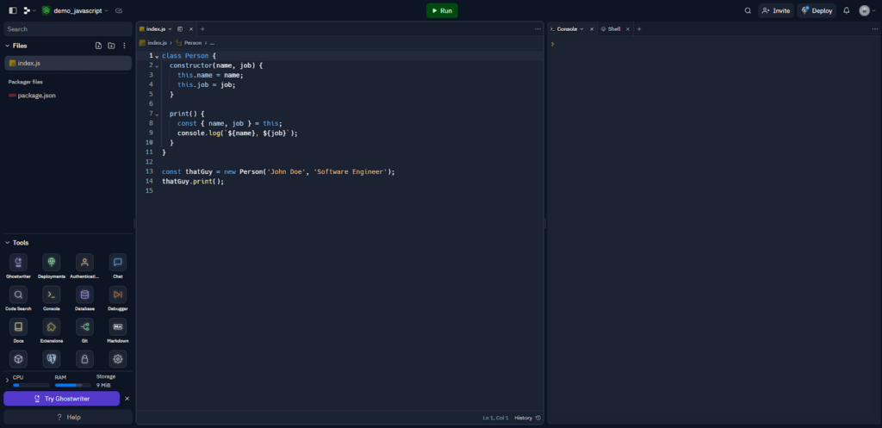
Task: Dismiss the Try Ghostwriter banner
Action: pyautogui.click(x=127, y=399)
